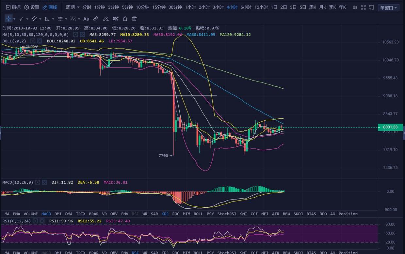Open MA indicator settings gear
The width and height of the screenshot is (405, 254).
75,35
